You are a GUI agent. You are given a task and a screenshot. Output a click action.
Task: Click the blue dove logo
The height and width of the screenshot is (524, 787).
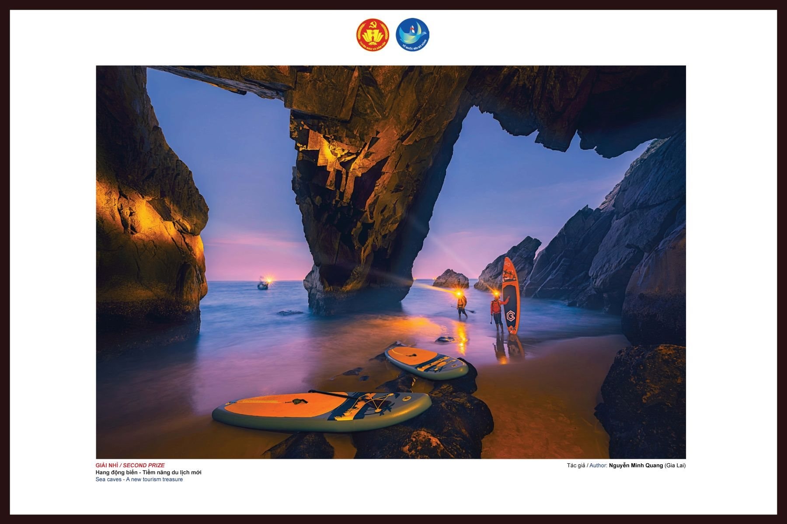pos(412,35)
